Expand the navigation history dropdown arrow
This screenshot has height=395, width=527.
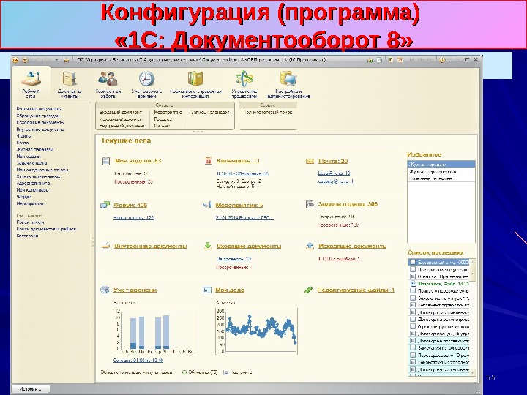click(x=56, y=60)
